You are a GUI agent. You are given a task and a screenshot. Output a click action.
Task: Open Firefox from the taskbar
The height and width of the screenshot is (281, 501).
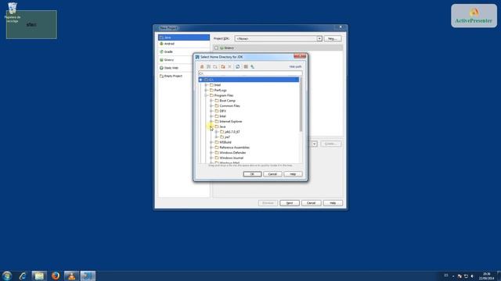tap(56, 276)
